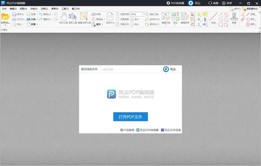
Task: Select the Area (面积) measuring tool
Action: pyautogui.click(x=251, y=25)
